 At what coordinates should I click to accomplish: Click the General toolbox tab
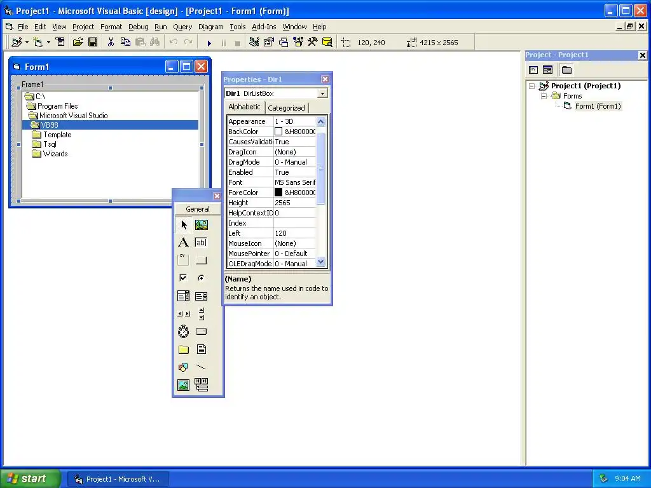198,209
